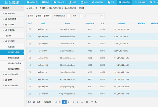
Task: Jump to last page 86
Action: pos(87,102)
